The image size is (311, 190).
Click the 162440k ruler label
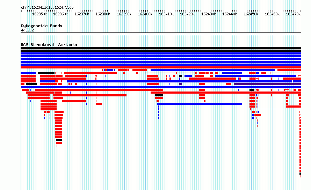(230, 14)
